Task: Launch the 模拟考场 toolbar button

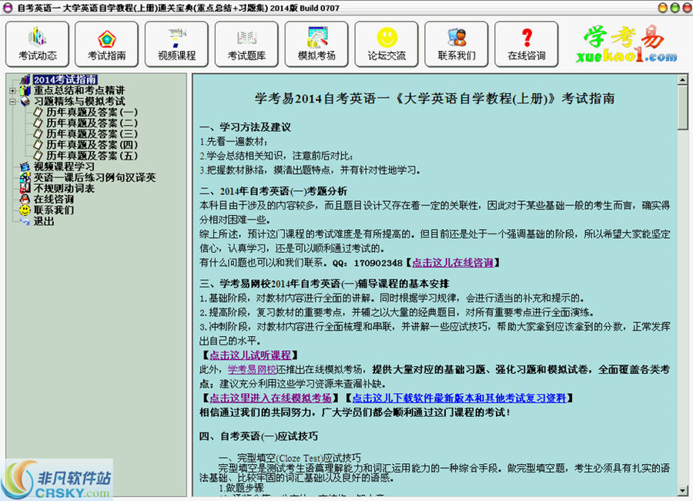Action: [x=316, y=44]
